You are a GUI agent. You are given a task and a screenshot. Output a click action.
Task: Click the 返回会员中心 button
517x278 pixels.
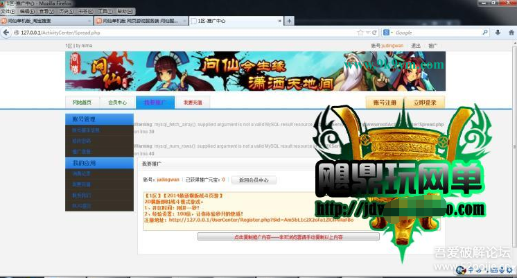point(254,180)
